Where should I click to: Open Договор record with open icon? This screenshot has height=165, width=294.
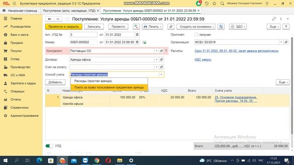click(161, 60)
